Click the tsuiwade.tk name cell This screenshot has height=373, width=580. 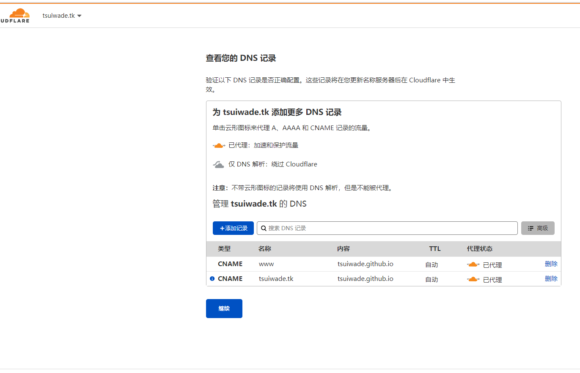pyautogui.click(x=276, y=279)
